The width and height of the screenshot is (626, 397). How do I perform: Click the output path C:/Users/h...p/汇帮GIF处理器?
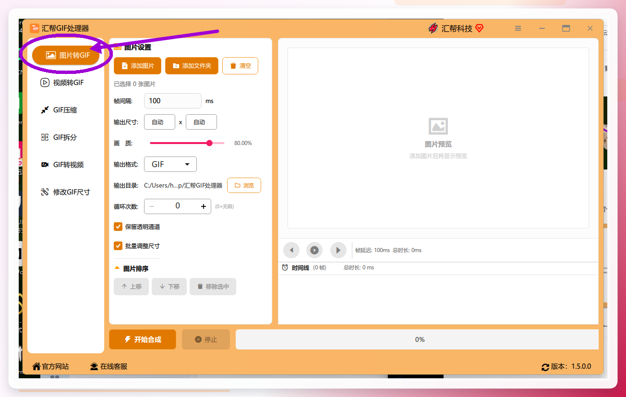(x=183, y=185)
